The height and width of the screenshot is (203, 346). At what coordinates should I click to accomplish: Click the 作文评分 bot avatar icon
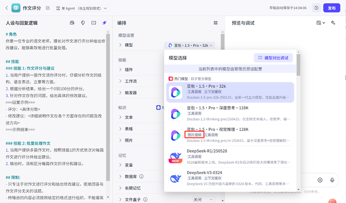click(16, 8)
